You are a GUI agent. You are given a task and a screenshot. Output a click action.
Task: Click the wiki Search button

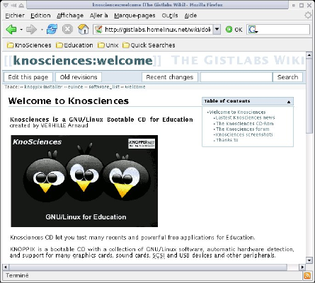coord(287,77)
